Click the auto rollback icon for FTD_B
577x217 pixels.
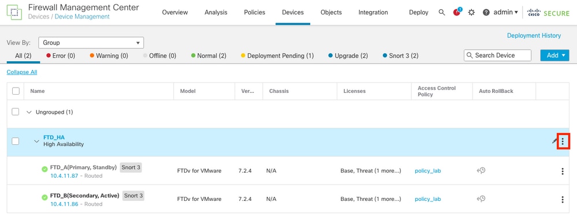(x=481, y=199)
